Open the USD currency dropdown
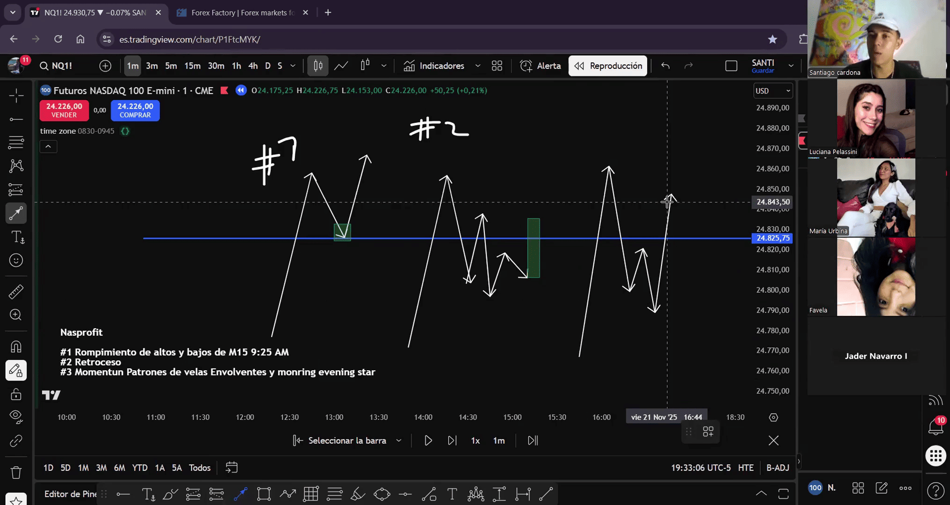This screenshot has width=950, height=505. [x=772, y=91]
